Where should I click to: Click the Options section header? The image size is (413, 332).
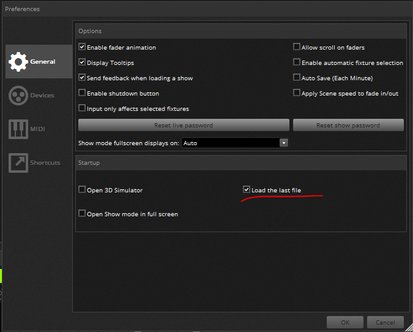240,31
